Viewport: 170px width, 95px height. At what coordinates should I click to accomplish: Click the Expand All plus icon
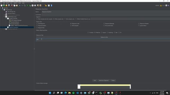coord(20,5)
